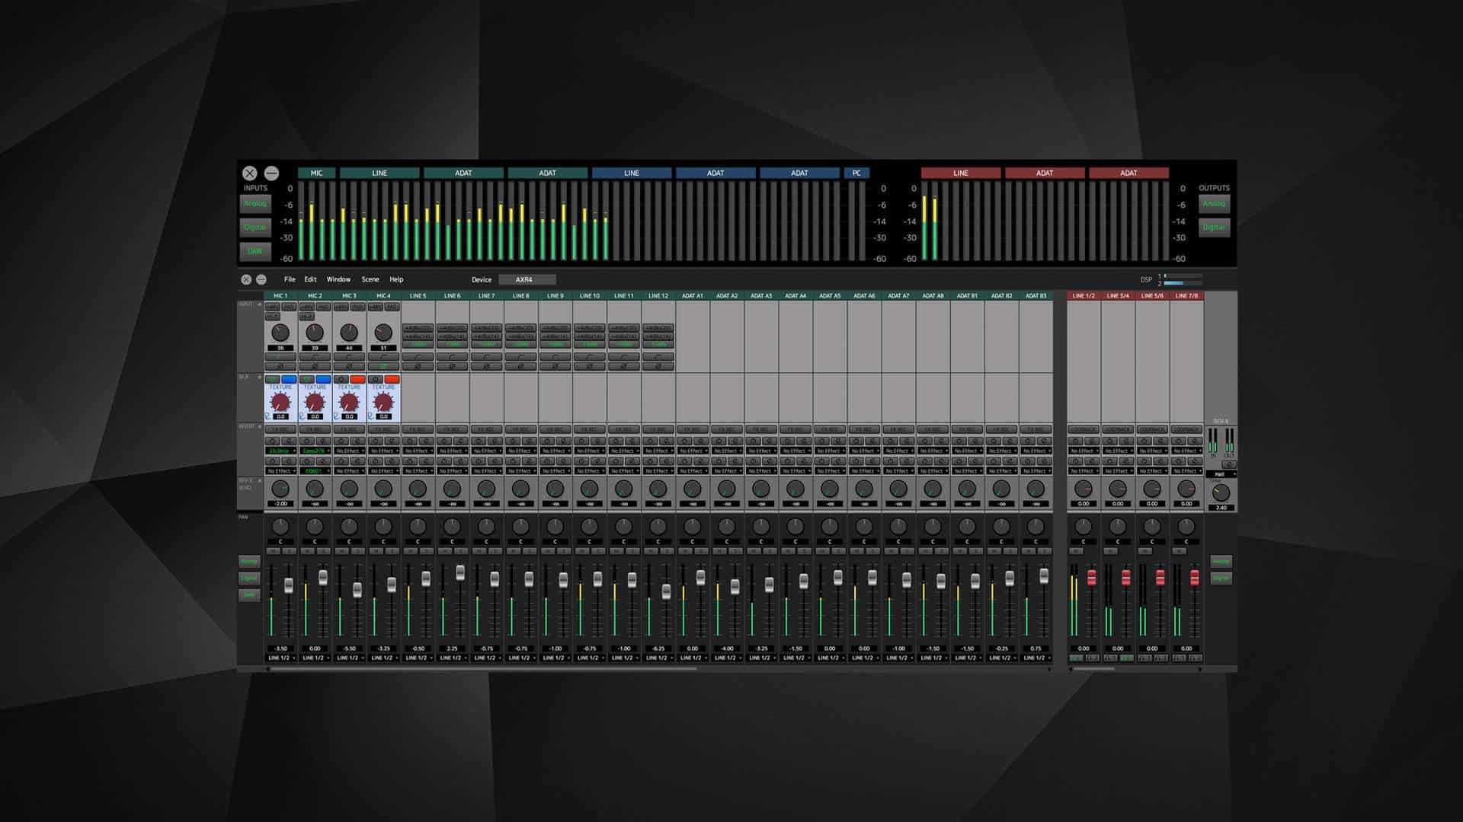Click MIC 4 phase invert icon
The height and width of the screenshot is (822, 1463).
tap(383, 366)
